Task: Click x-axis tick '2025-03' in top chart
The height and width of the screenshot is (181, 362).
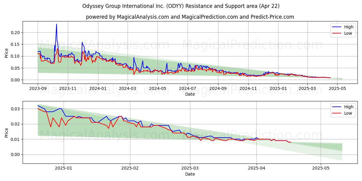Action: (307, 89)
